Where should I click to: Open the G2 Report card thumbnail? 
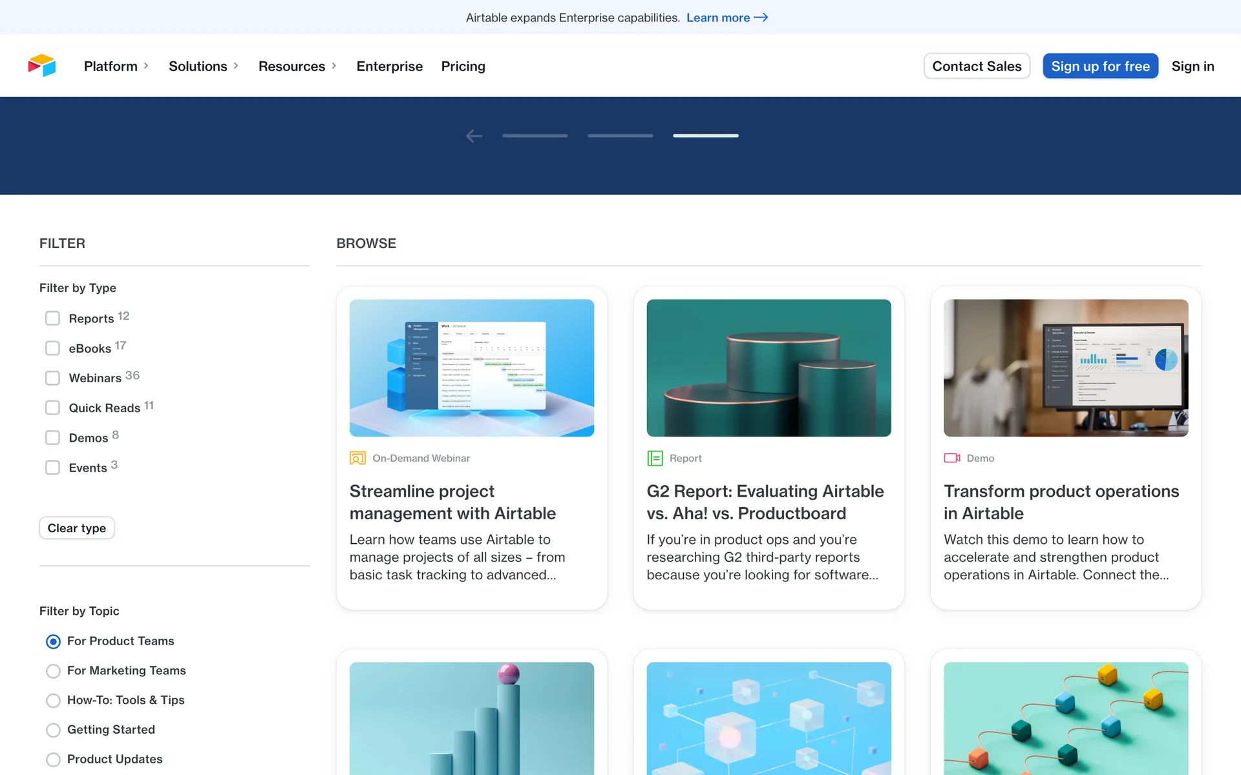[x=769, y=367]
